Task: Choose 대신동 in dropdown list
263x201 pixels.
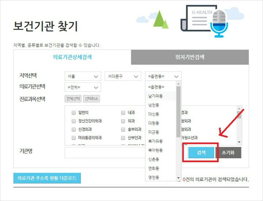Action: click(161, 114)
